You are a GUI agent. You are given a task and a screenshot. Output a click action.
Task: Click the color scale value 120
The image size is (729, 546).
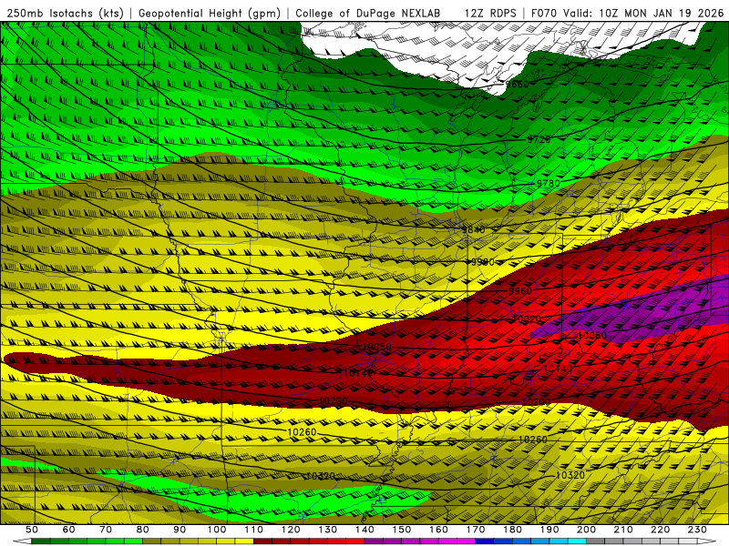[x=291, y=530]
